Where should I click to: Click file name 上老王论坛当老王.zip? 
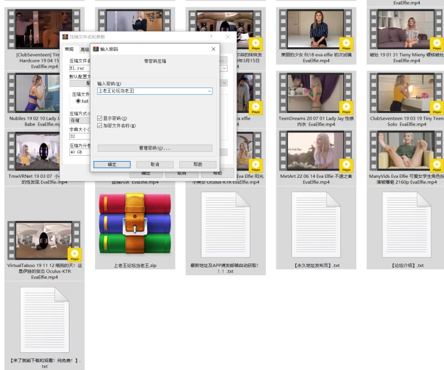[x=135, y=265]
